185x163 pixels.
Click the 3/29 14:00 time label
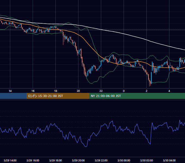tap(10, 160)
